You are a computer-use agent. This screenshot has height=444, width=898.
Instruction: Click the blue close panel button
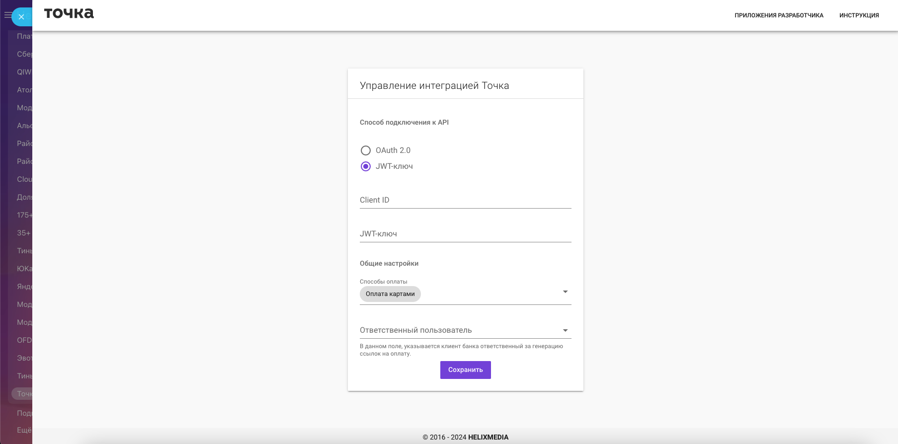coord(21,17)
